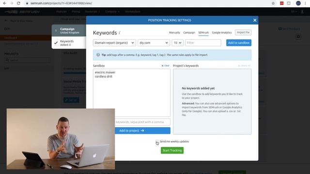This screenshot has width=310, height=174.
Task: Click the red browser extension icon
Action: 282,3
